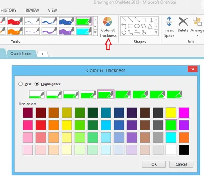Pick the thin purple pen
This screenshot has width=204, height=176.
click(x=32, y=31)
